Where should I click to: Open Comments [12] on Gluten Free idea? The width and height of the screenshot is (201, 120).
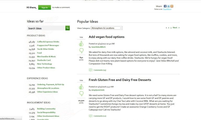click(100, 116)
